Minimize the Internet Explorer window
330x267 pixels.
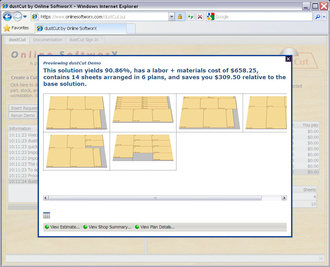(x=306, y=6)
